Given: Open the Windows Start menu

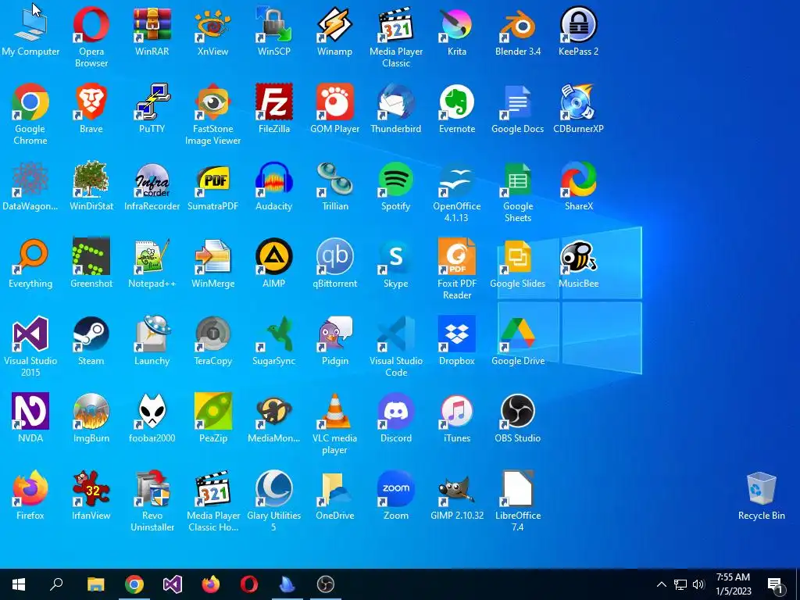Looking at the screenshot, I should (19, 584).
